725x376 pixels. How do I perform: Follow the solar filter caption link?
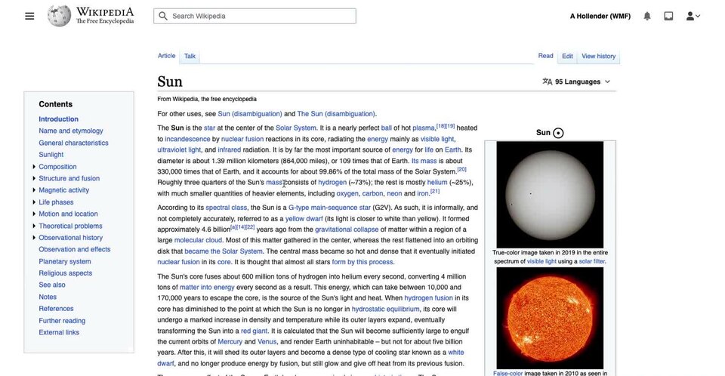click(x=592, y=261)
